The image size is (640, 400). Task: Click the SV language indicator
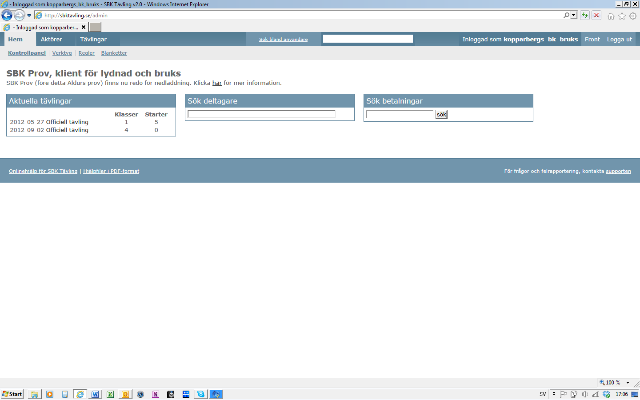(543, 394)
